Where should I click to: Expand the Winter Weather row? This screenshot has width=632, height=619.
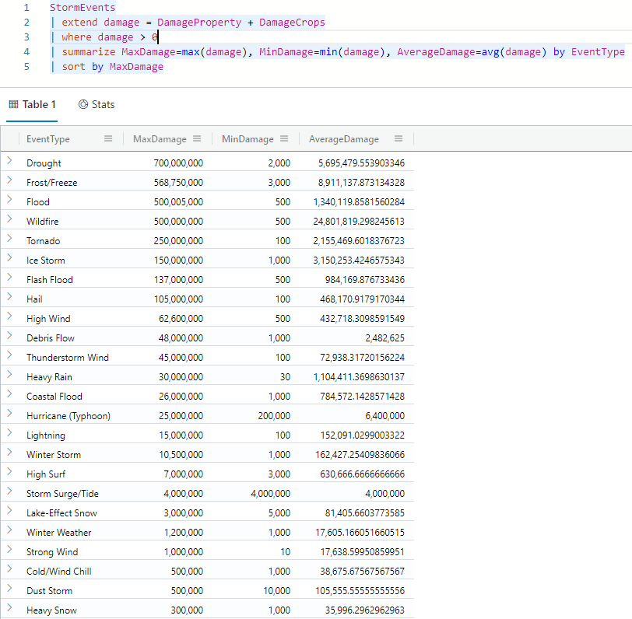coord(9,530)
